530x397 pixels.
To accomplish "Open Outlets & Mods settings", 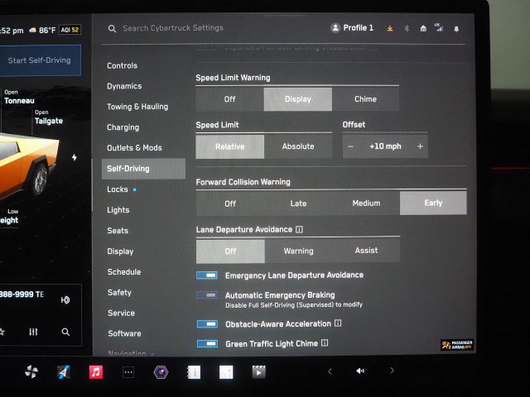I will click(134, 148).
